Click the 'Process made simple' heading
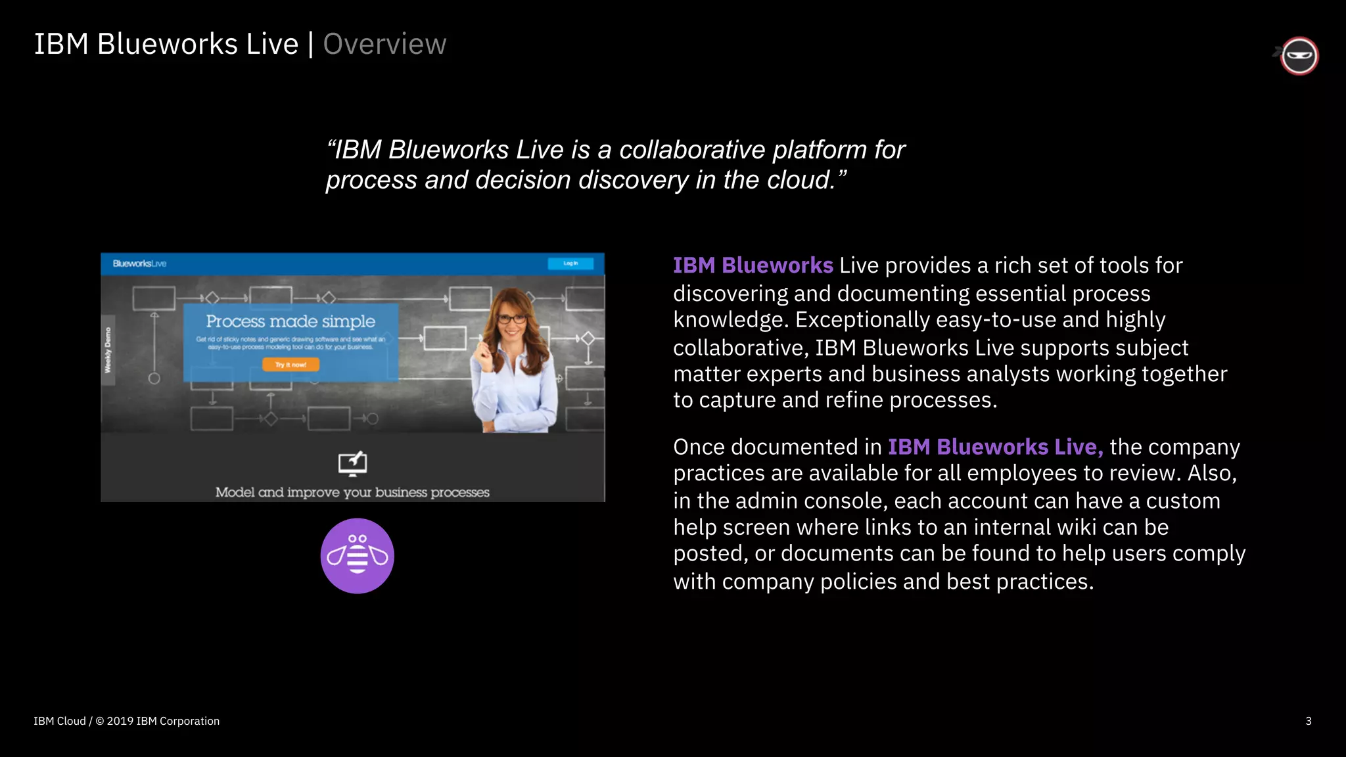Image resolution: width=1346 pixels, height=757 pixels. (x=290, y=321)
